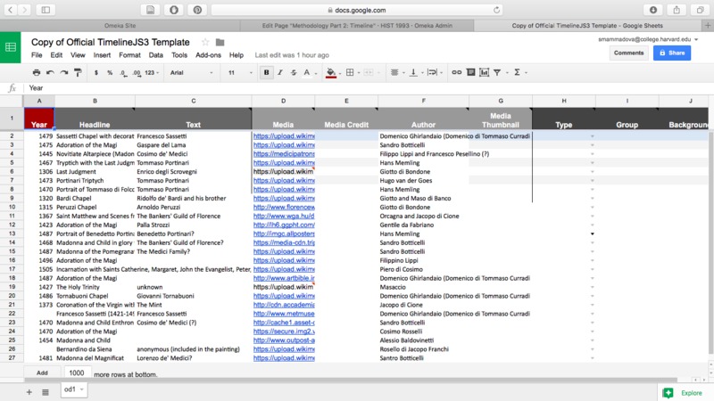Open the text color picker
The width and height of the screenshot is (714, 401).
tap(307, 72)
